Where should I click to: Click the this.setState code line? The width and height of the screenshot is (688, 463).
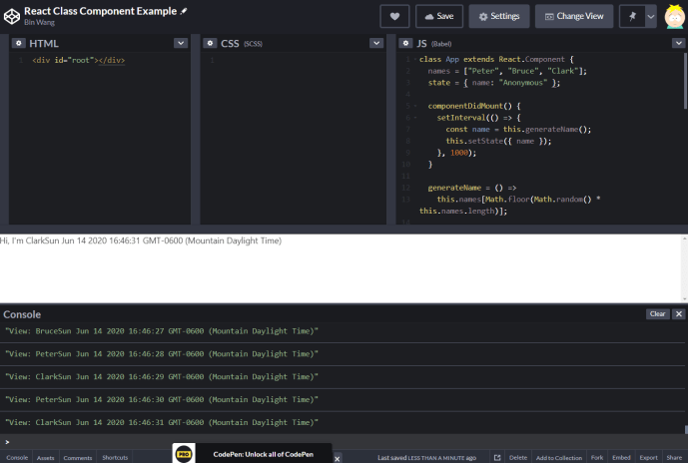coord(498,141)
